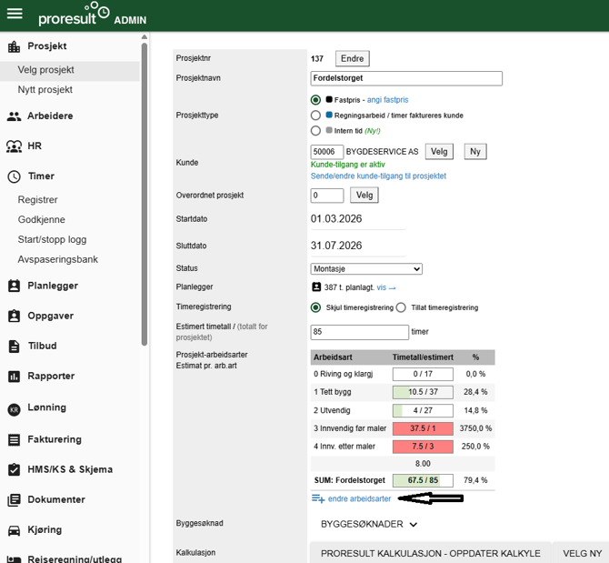Open Avspaseringsbank menu item
609x563 pixels.
point(58,259)
